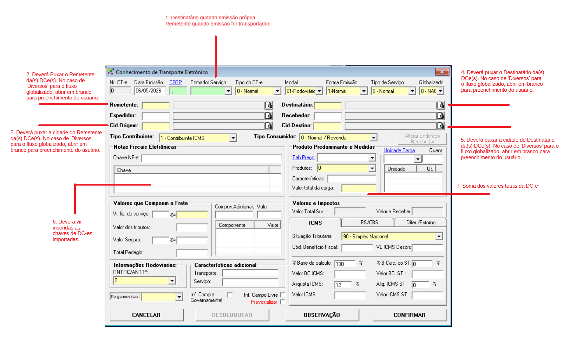Focus the Transporte text field

[250, 273]
